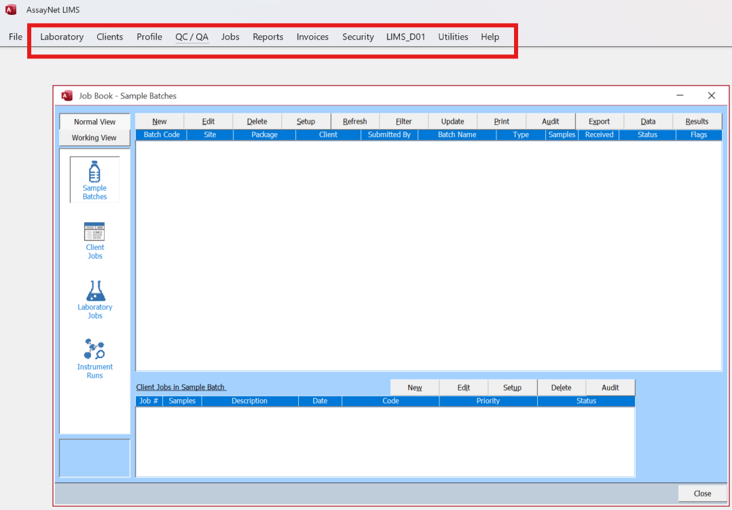The image size is (732, 510).
Task: Open the LIMS_D01 menu
Action: 405,37
